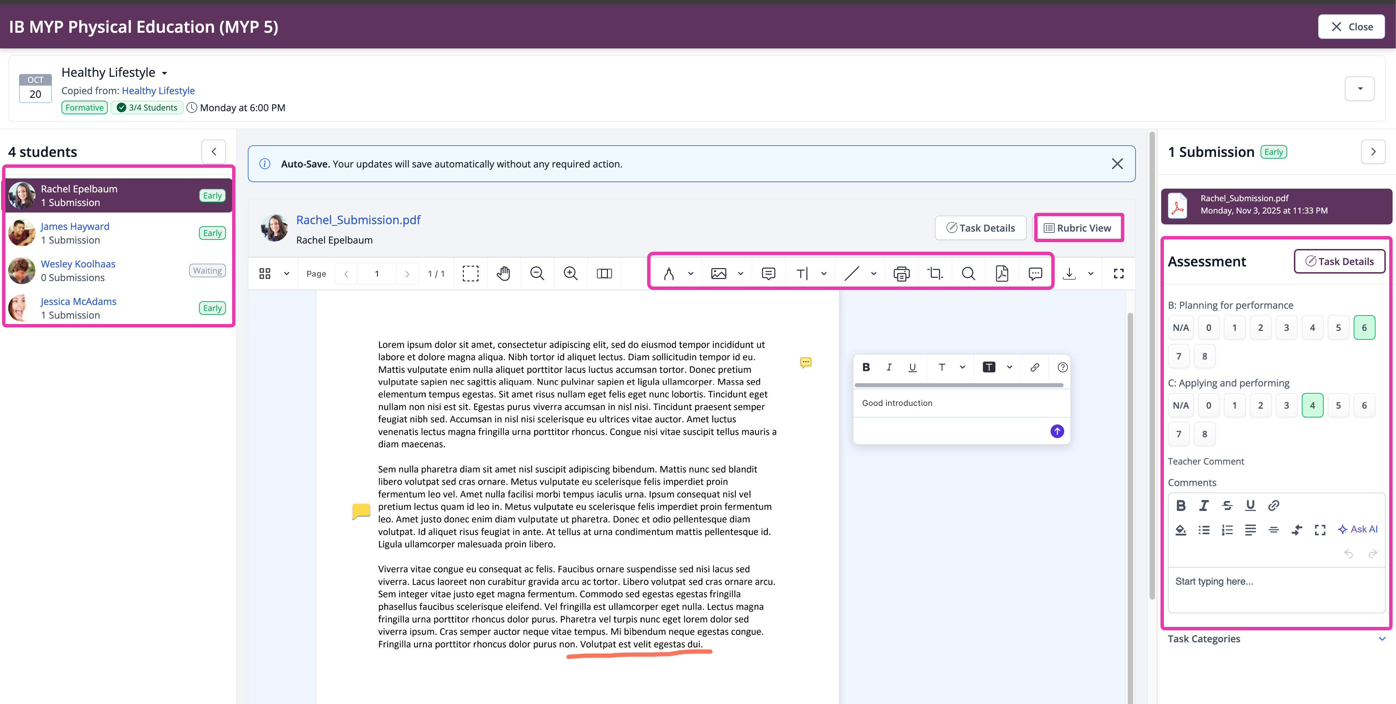Toggle italic in teacher comment editor

pyautogui.click(x=1203, y=505)
